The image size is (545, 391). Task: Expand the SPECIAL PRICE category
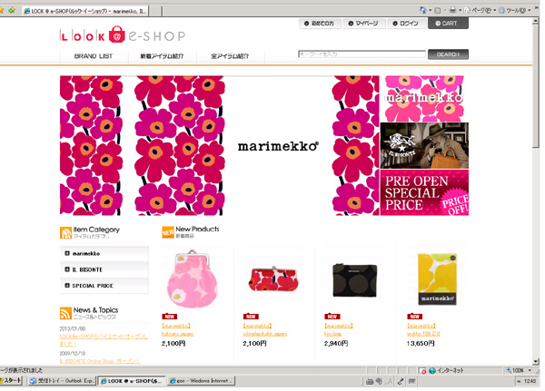click(x=104, y=285)
